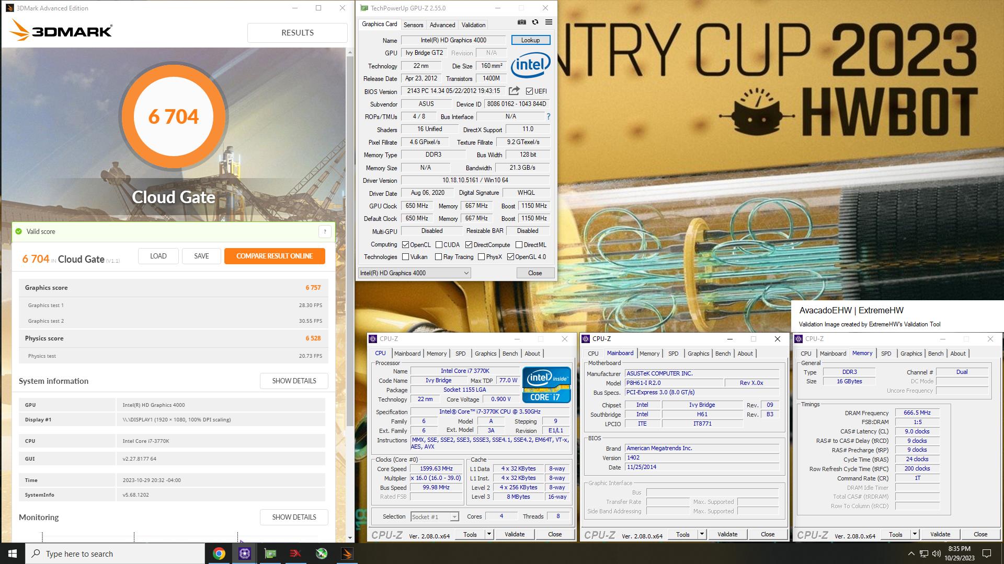
Task: Click the 3DMark vertical scrollbar thumb
Action: click(350, 240)
